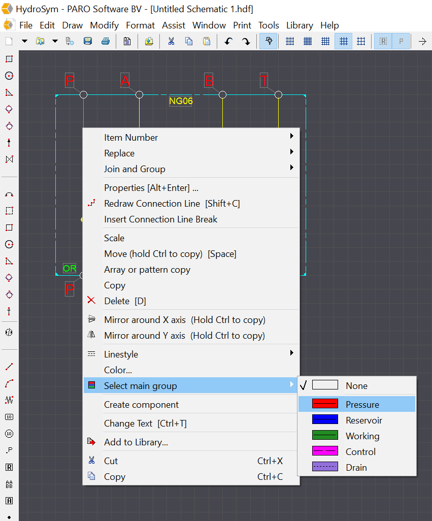
Task: Choose Mirror around Y axis
Action: point(191,336)
